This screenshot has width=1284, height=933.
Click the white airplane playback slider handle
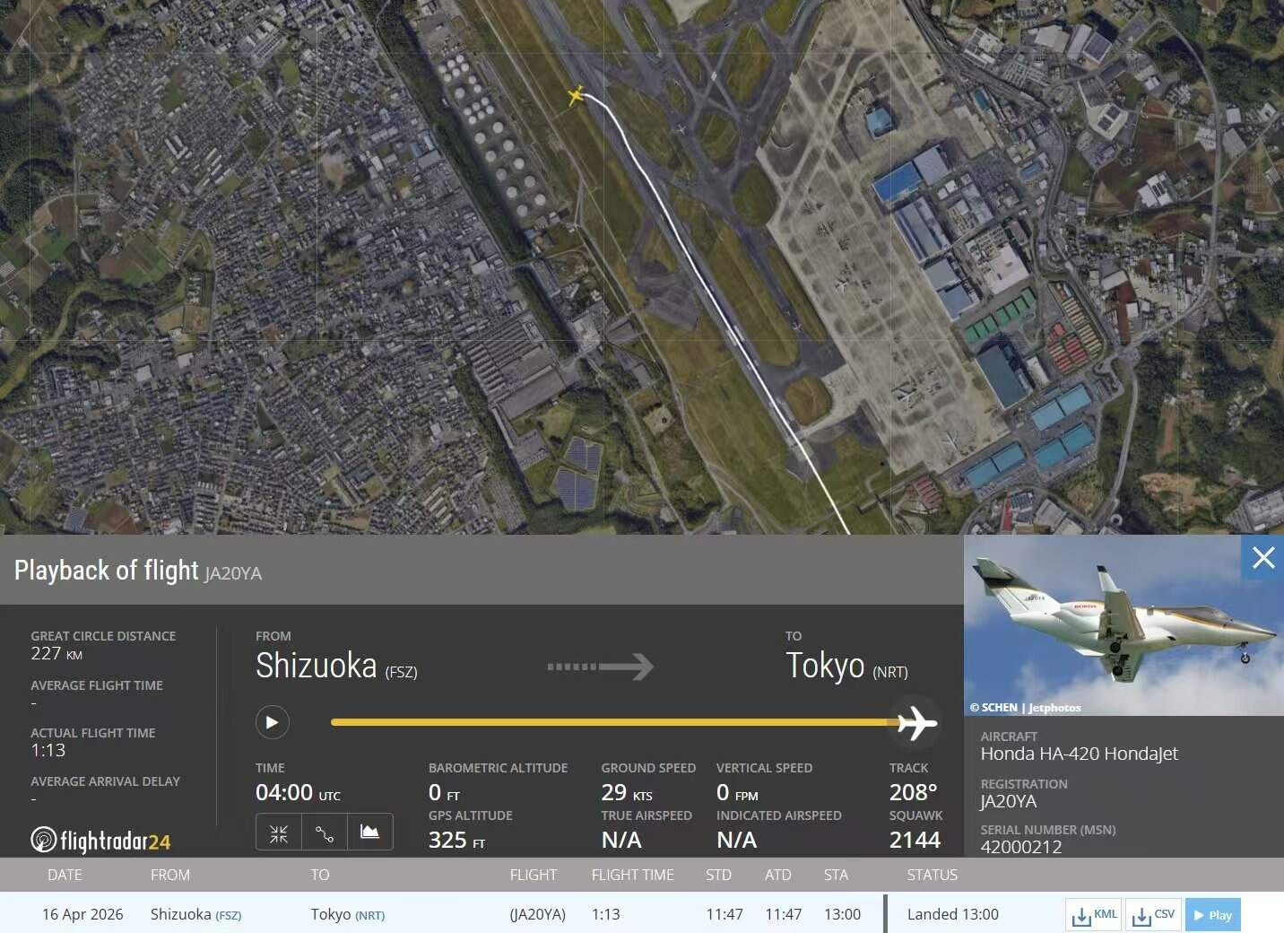pyautogui.click(x=915, y=722)
